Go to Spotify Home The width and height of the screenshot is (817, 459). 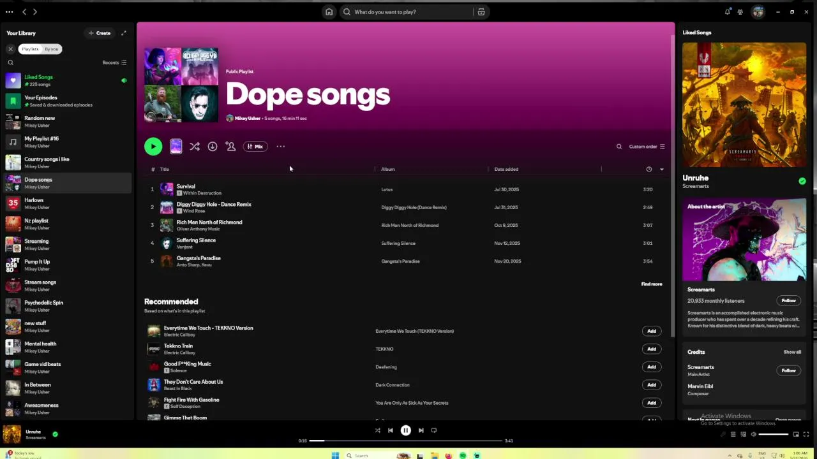329,11
